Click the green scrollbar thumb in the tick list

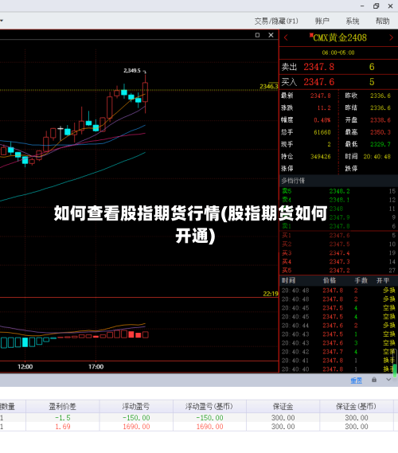[x=395, y=370]
